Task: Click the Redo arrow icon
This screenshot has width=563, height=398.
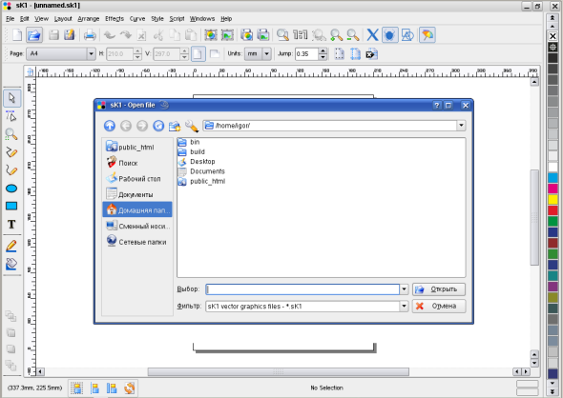Action: 126,34
